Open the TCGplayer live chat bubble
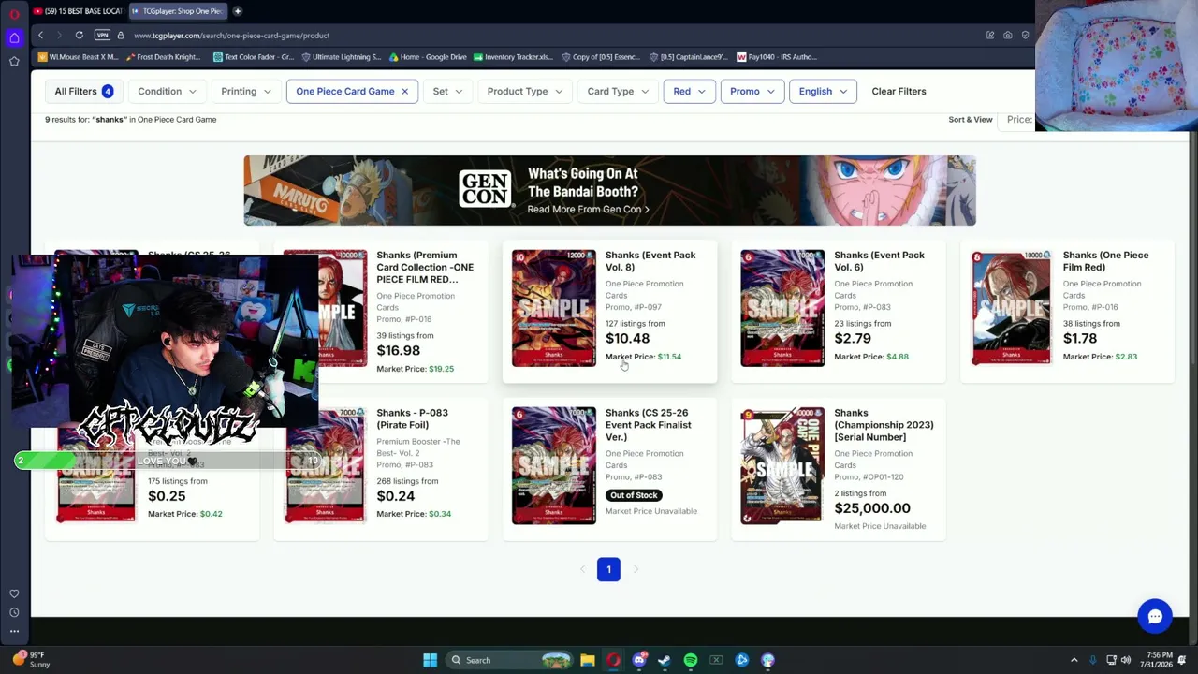The width and height of the screenshot is (1198, 674). click(1155, 617)
